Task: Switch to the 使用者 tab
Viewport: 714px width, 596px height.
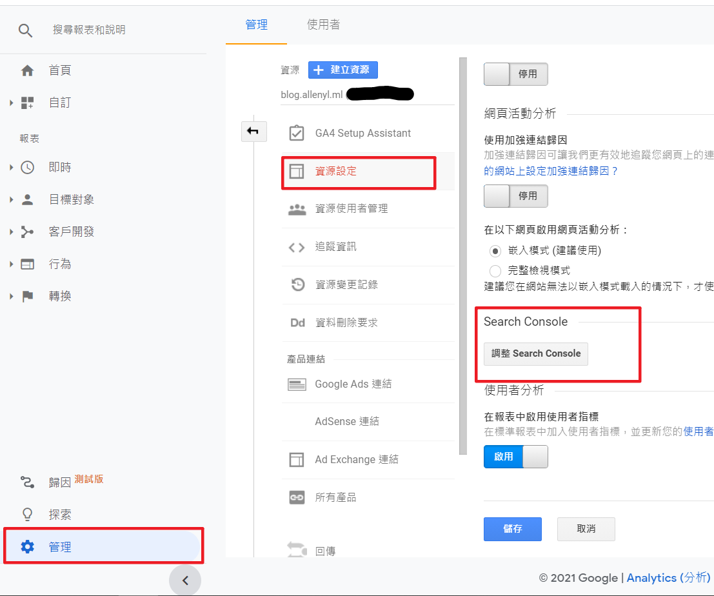Action: pos(323,25)
